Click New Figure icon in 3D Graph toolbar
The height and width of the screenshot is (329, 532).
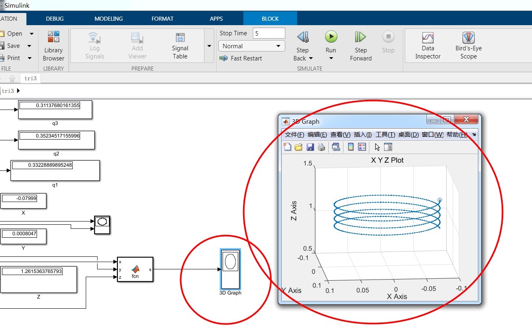287,147
